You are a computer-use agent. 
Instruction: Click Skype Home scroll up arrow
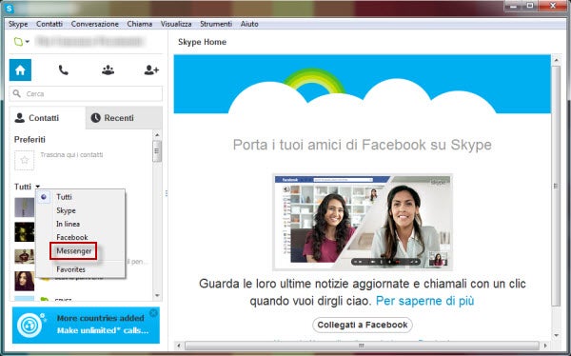pyautogui.click(x=556, y=60)
